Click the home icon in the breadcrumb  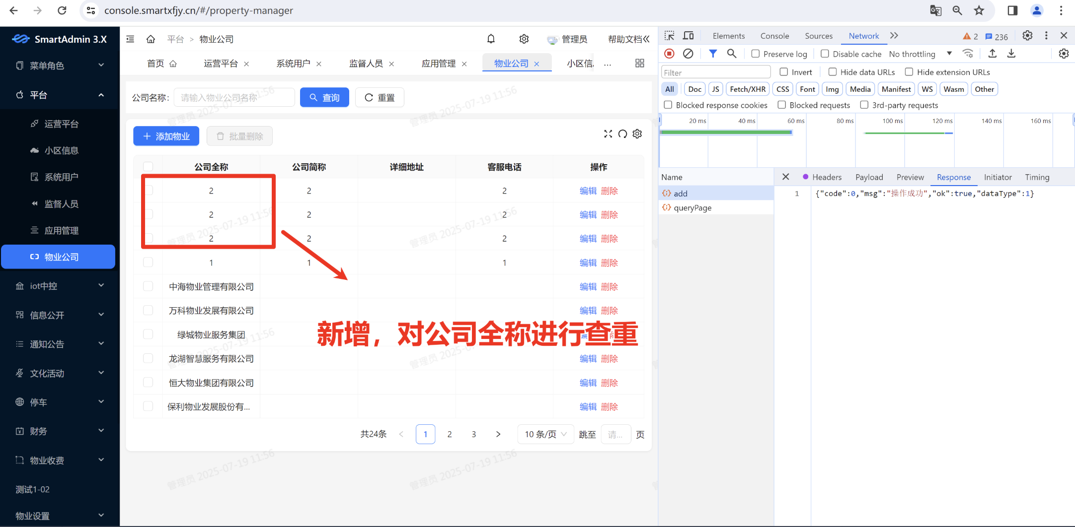click(151, 39)
